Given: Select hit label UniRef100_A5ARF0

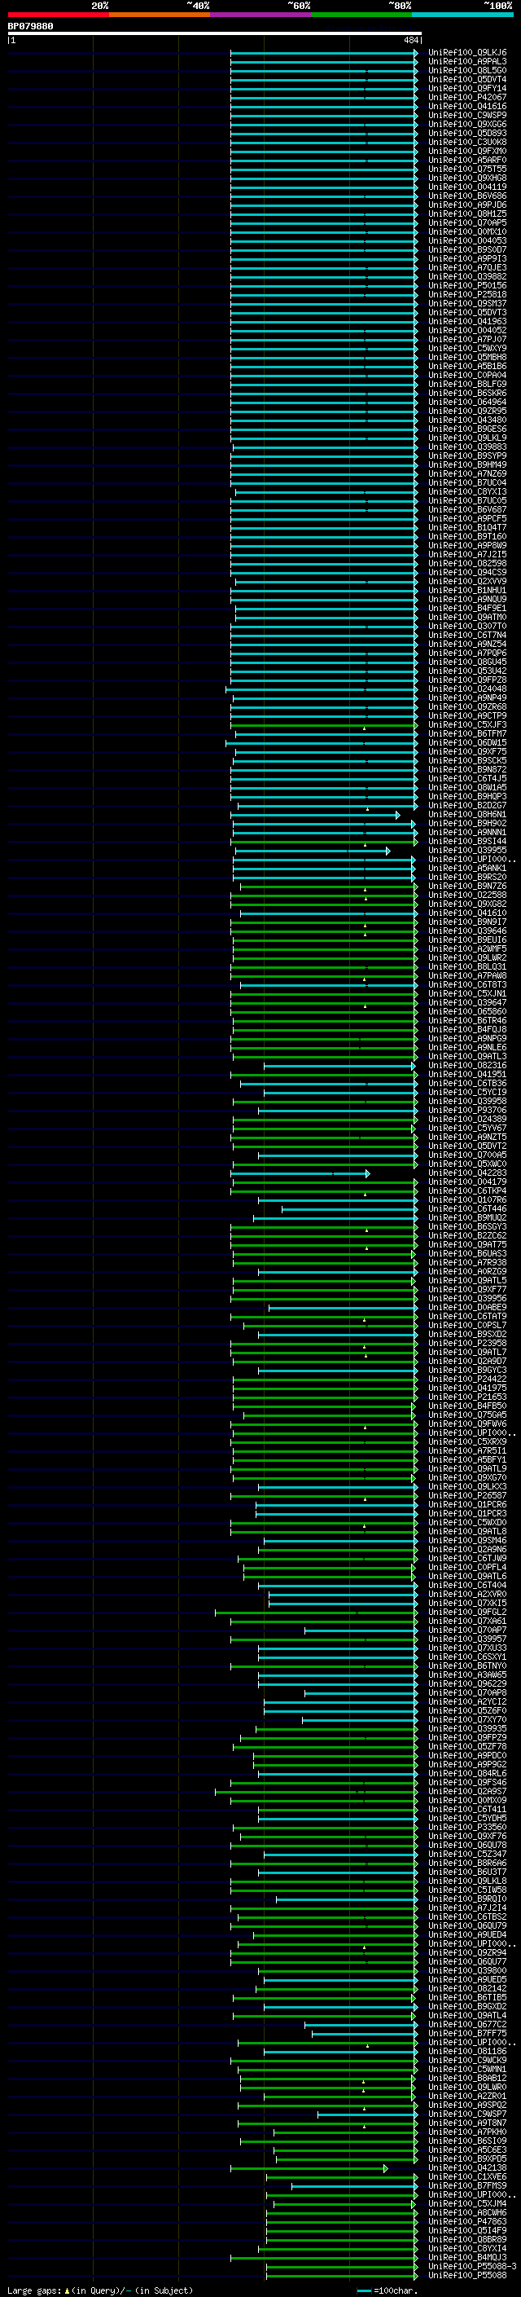Looking at the screenshot, I should coord(467,160).
